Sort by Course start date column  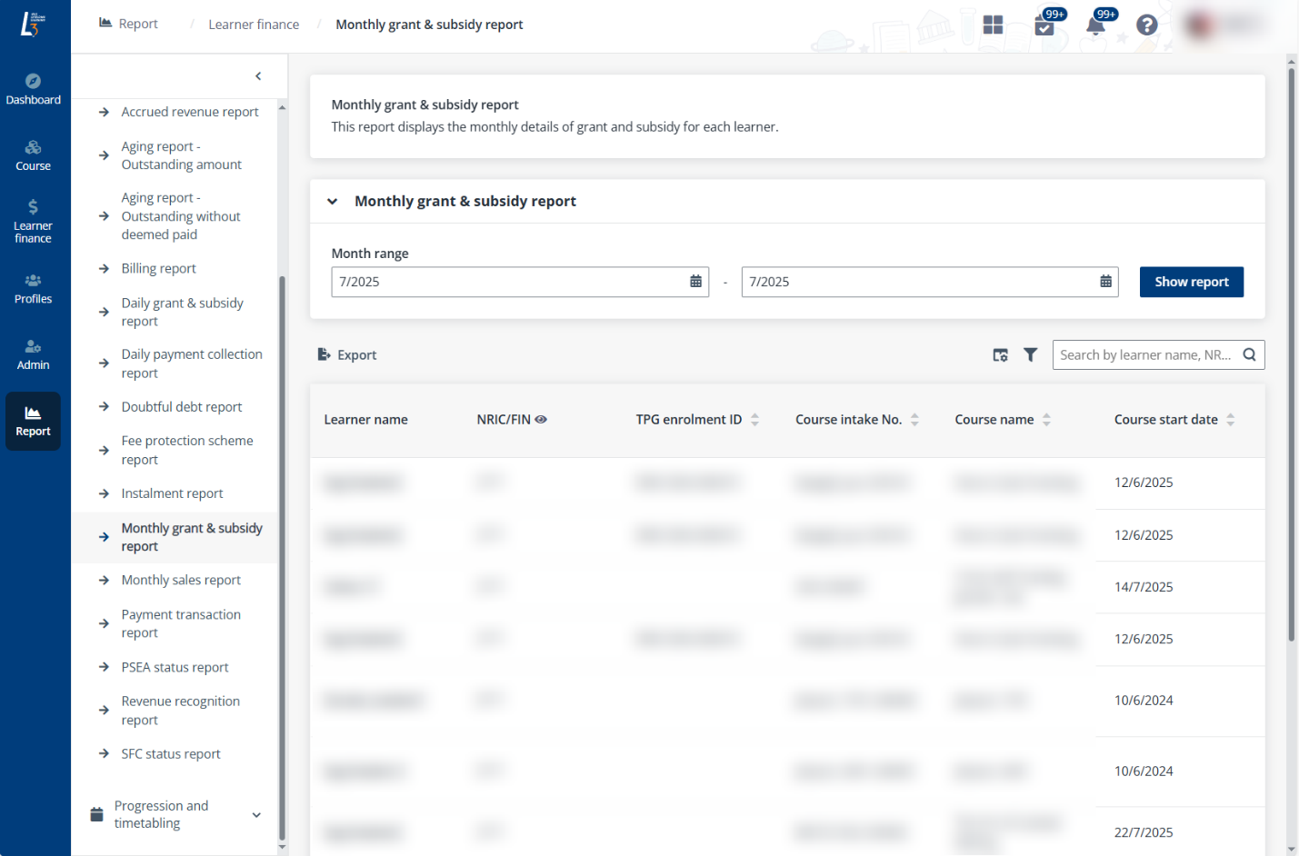[1230, 420]
